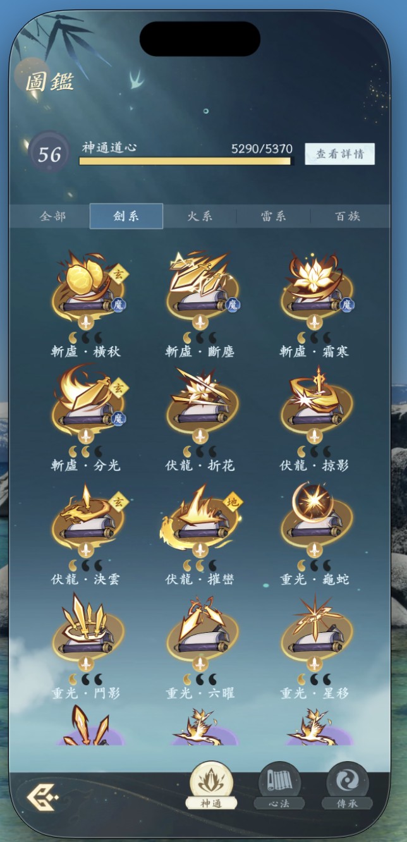Switch to the 百族 tab
Viewport: 407px width, 842px height.
click(x=348, y=216)
